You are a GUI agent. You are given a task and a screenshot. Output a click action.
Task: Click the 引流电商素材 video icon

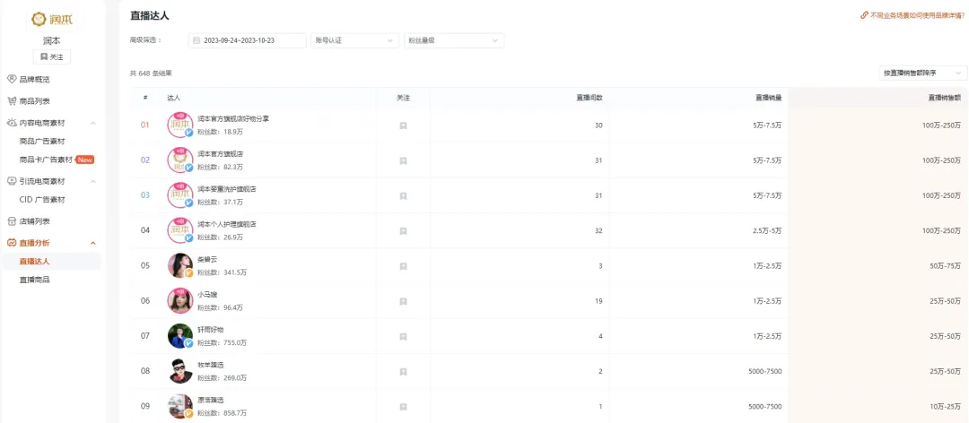11,181
